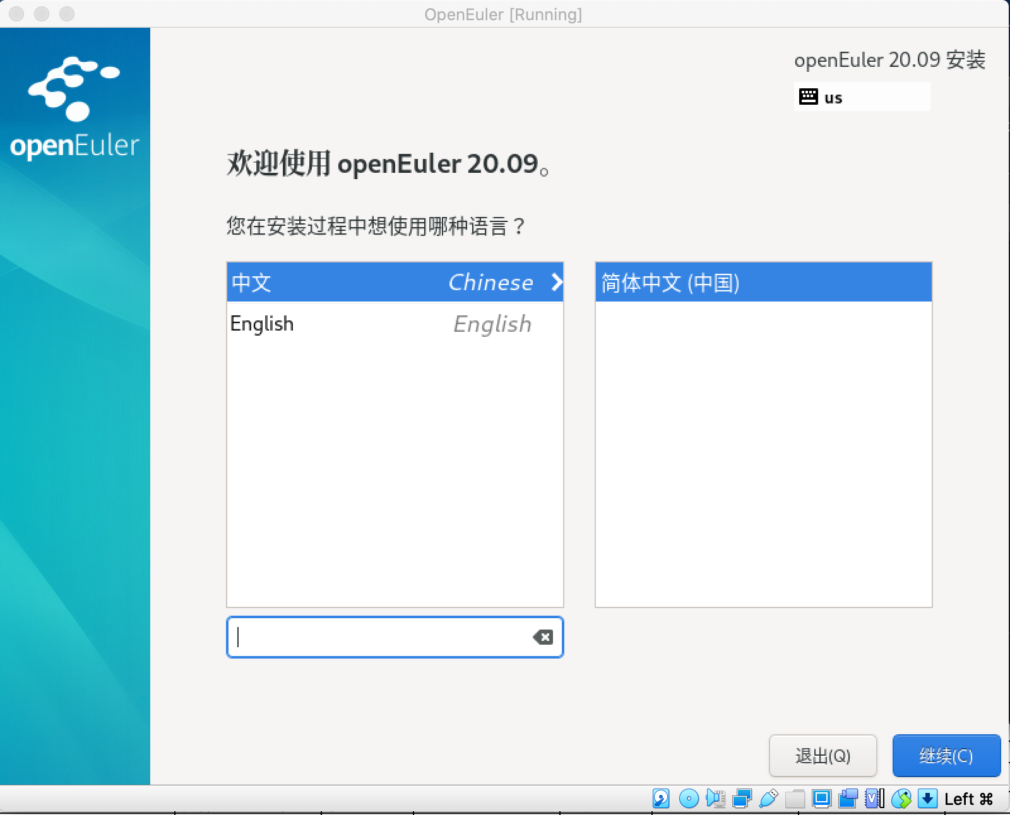This screenshot has width=1010, height=815.
Task: Close the OpenEuler VM window
Action: (16, 13)
